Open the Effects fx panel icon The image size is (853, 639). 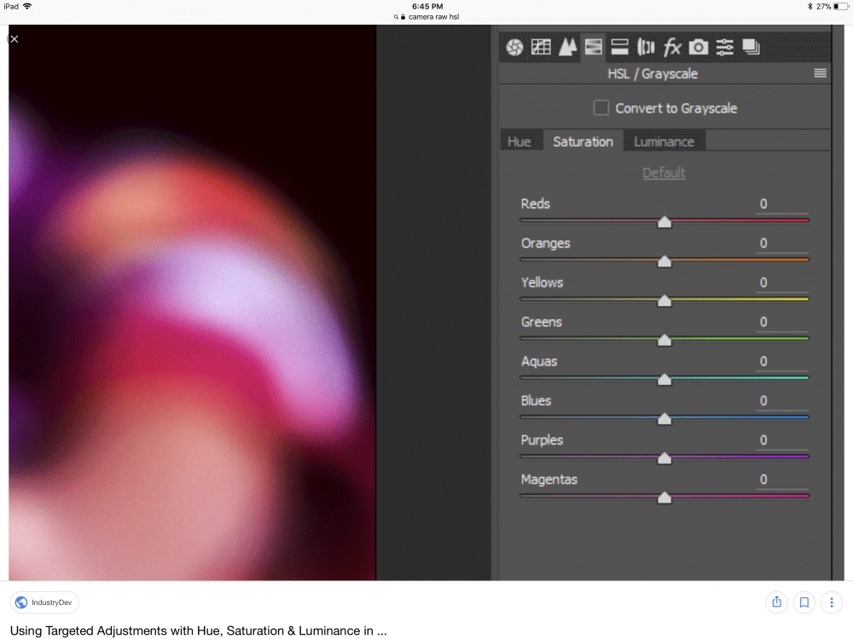[x=672, y=47]
